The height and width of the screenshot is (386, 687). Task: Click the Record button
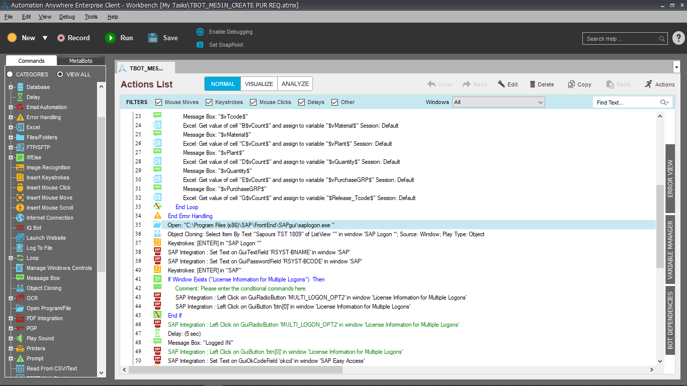pyautogui.click(x=73, y=38)
